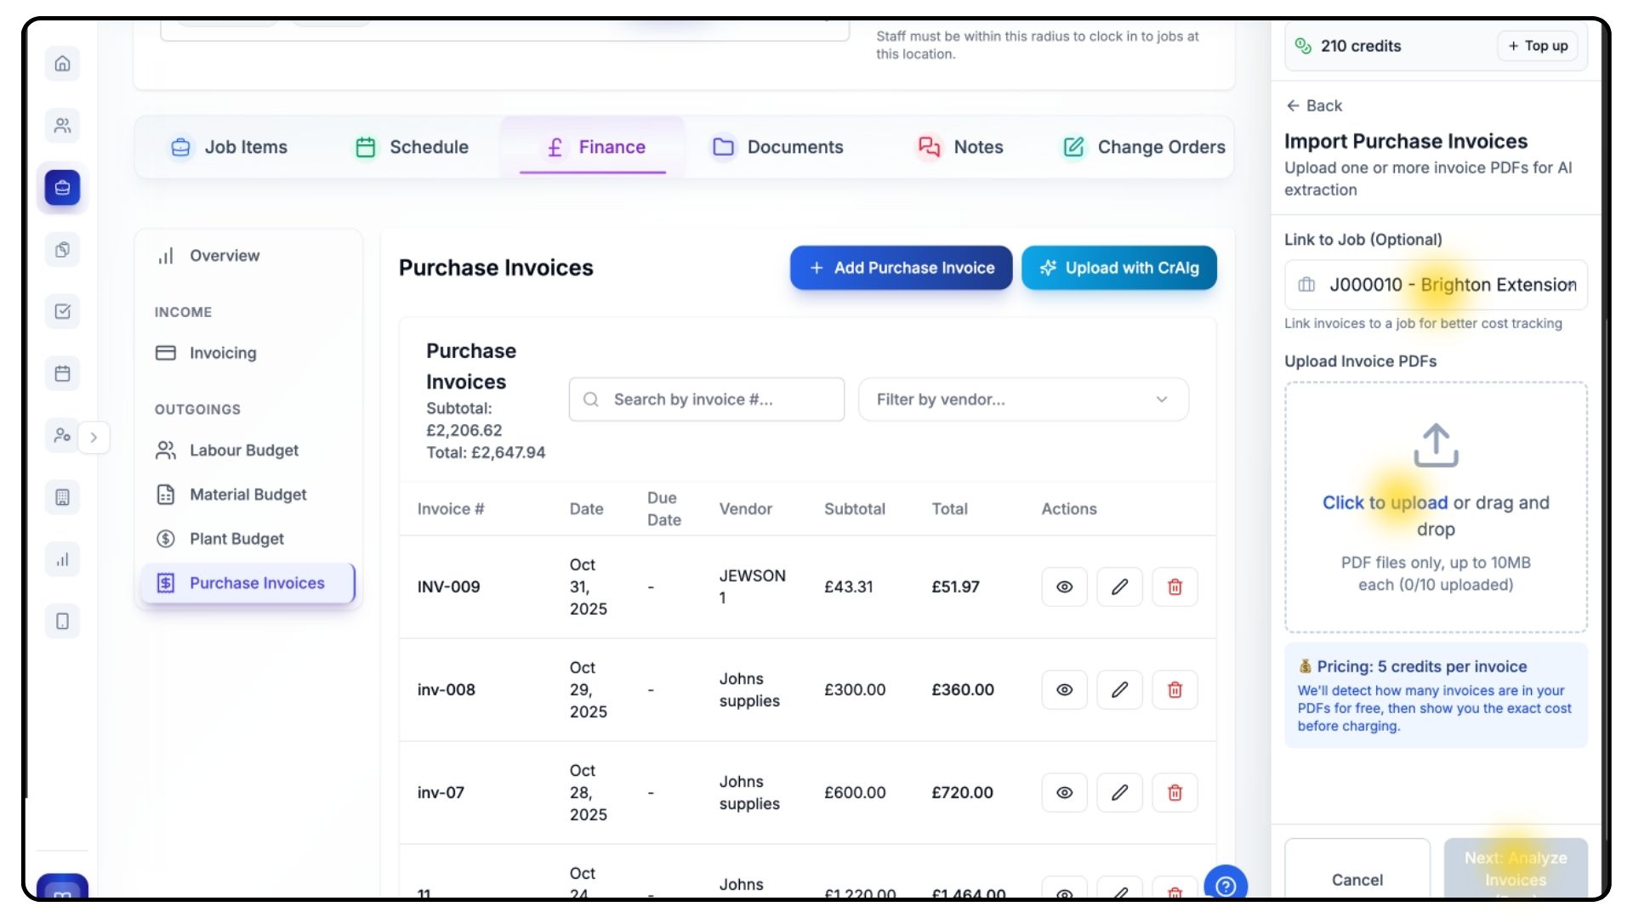Screen dimensions: 1633x918
Task: Open the reports chart icon in sidebar
Action: tap(62, 559)
